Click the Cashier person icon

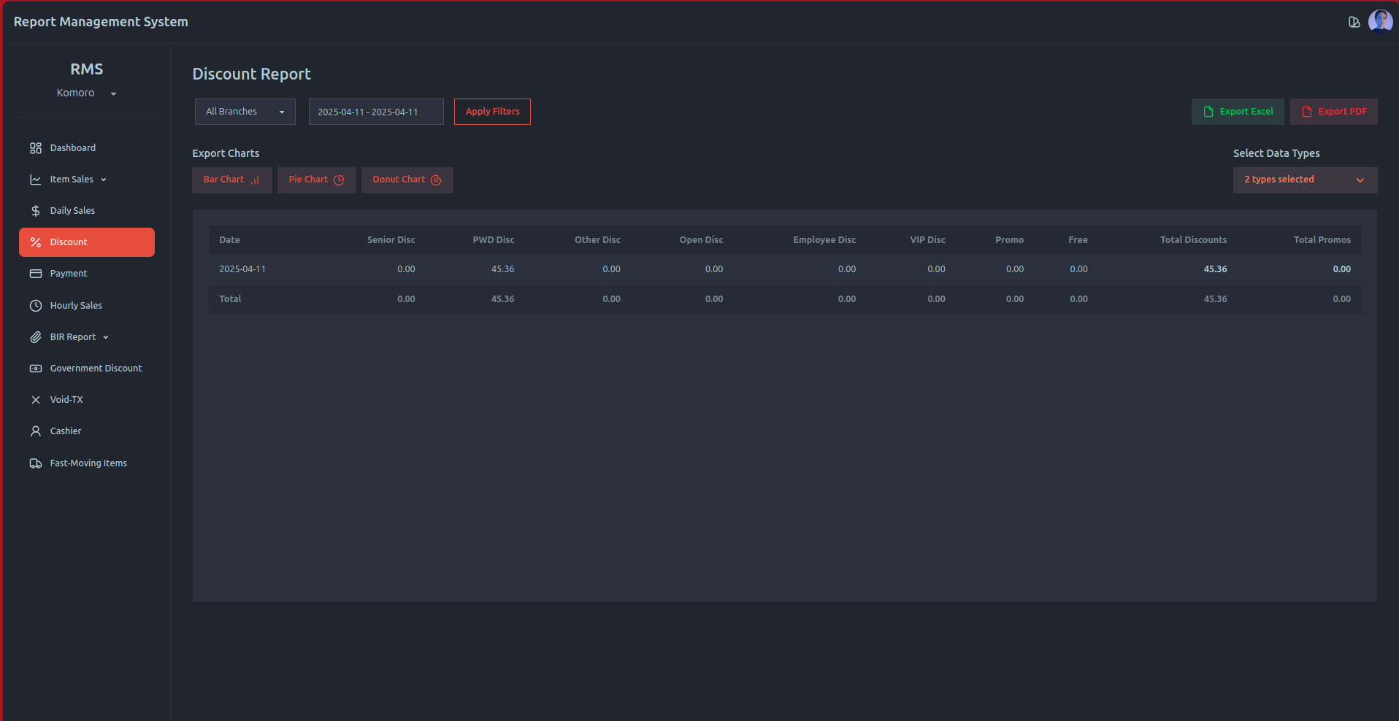click(x=35, y=431)
